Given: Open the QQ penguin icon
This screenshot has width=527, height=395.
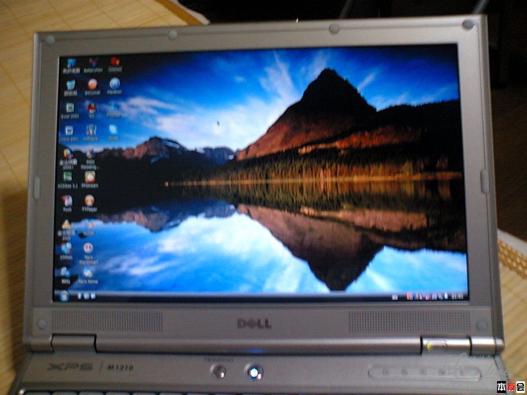Looking at the screenshot, I should coord(92,110).
